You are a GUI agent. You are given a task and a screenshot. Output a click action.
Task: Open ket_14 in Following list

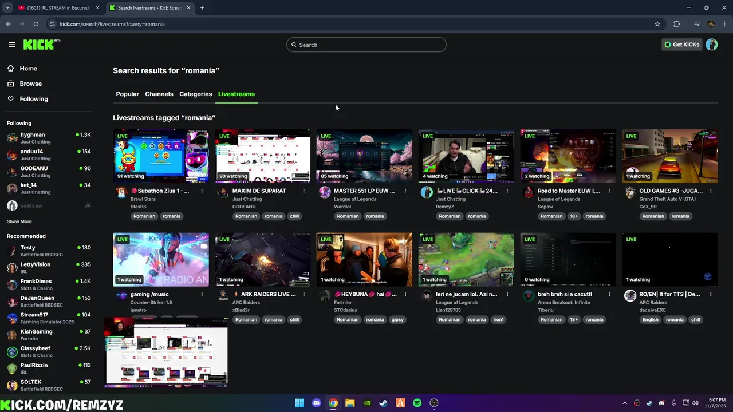(x=49, y=188)
